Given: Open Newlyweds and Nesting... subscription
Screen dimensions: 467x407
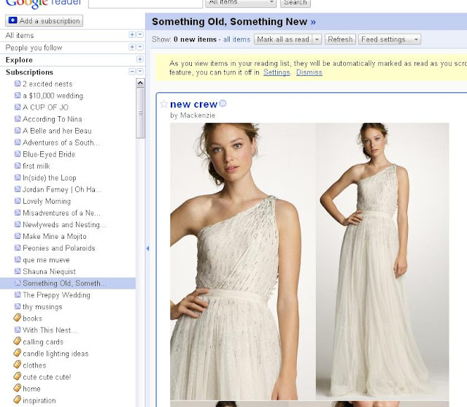Looking at the screenshot, I should pyautogui.click(x=64, y=224).
